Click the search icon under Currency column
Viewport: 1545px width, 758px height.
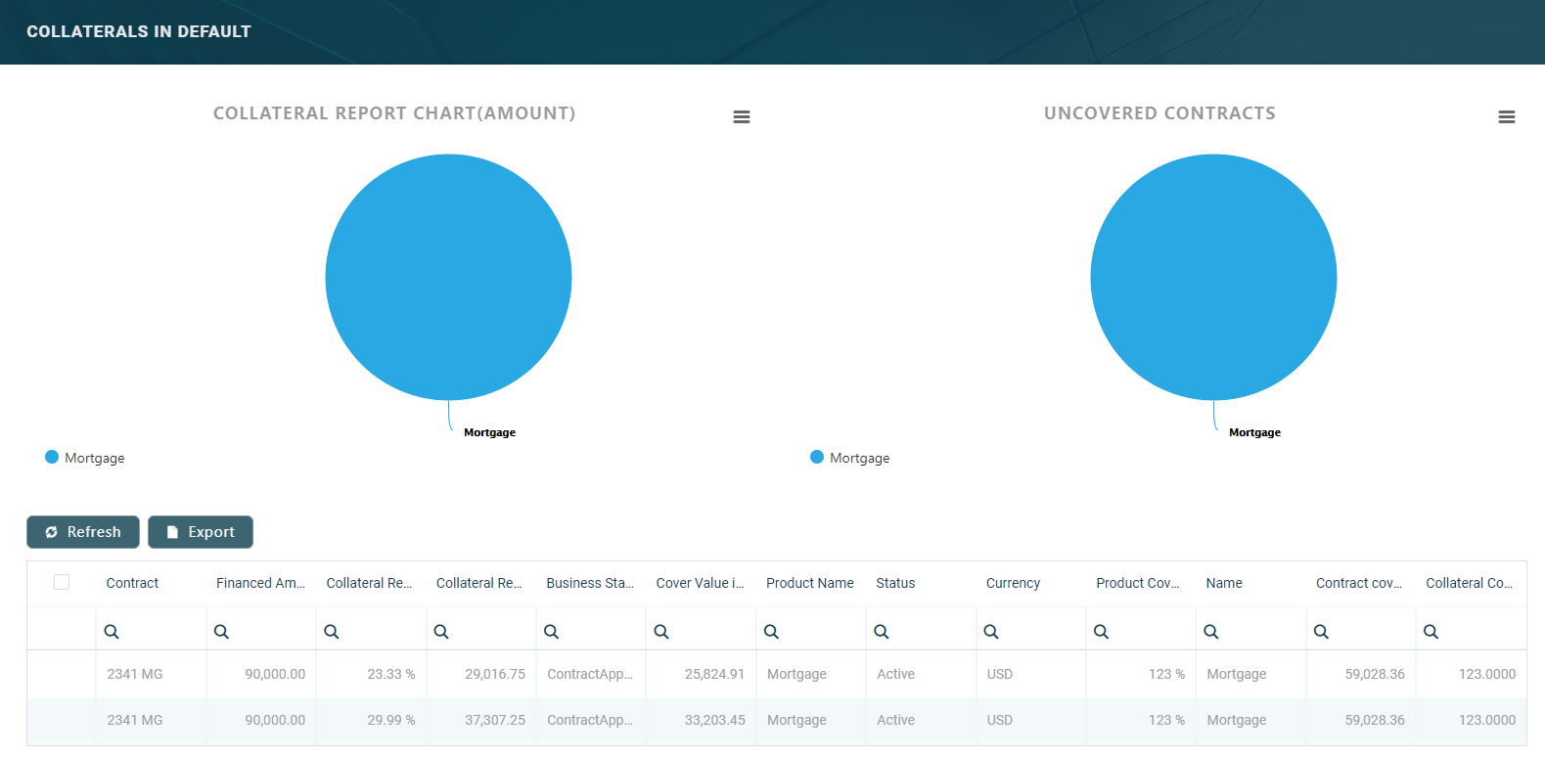(x=991, y=632)
